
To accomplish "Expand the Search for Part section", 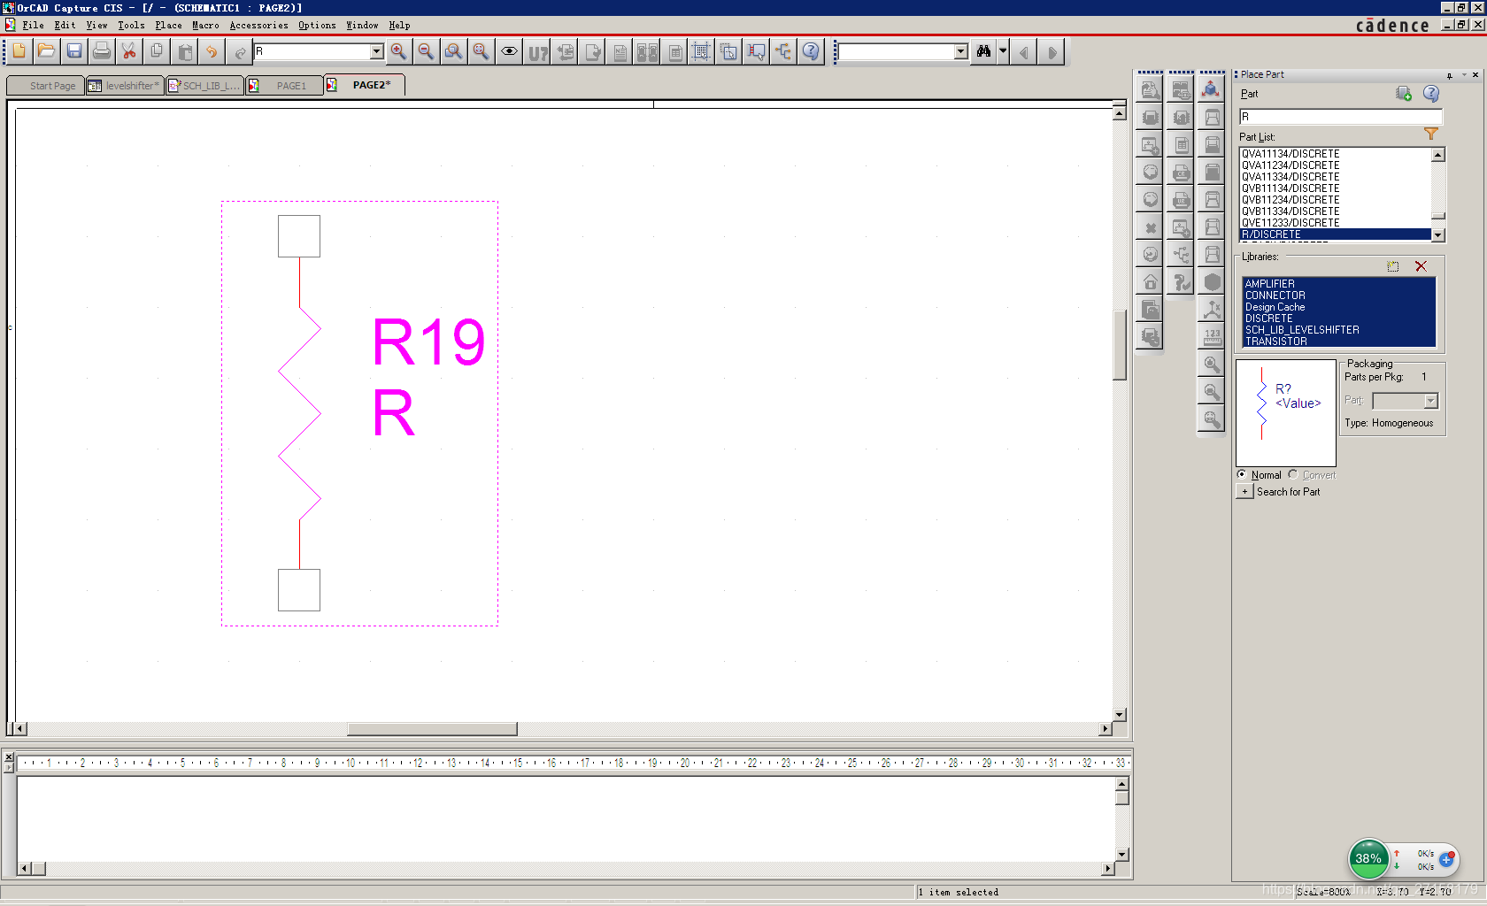I will pyautogui.click(x=1244, y=492).
